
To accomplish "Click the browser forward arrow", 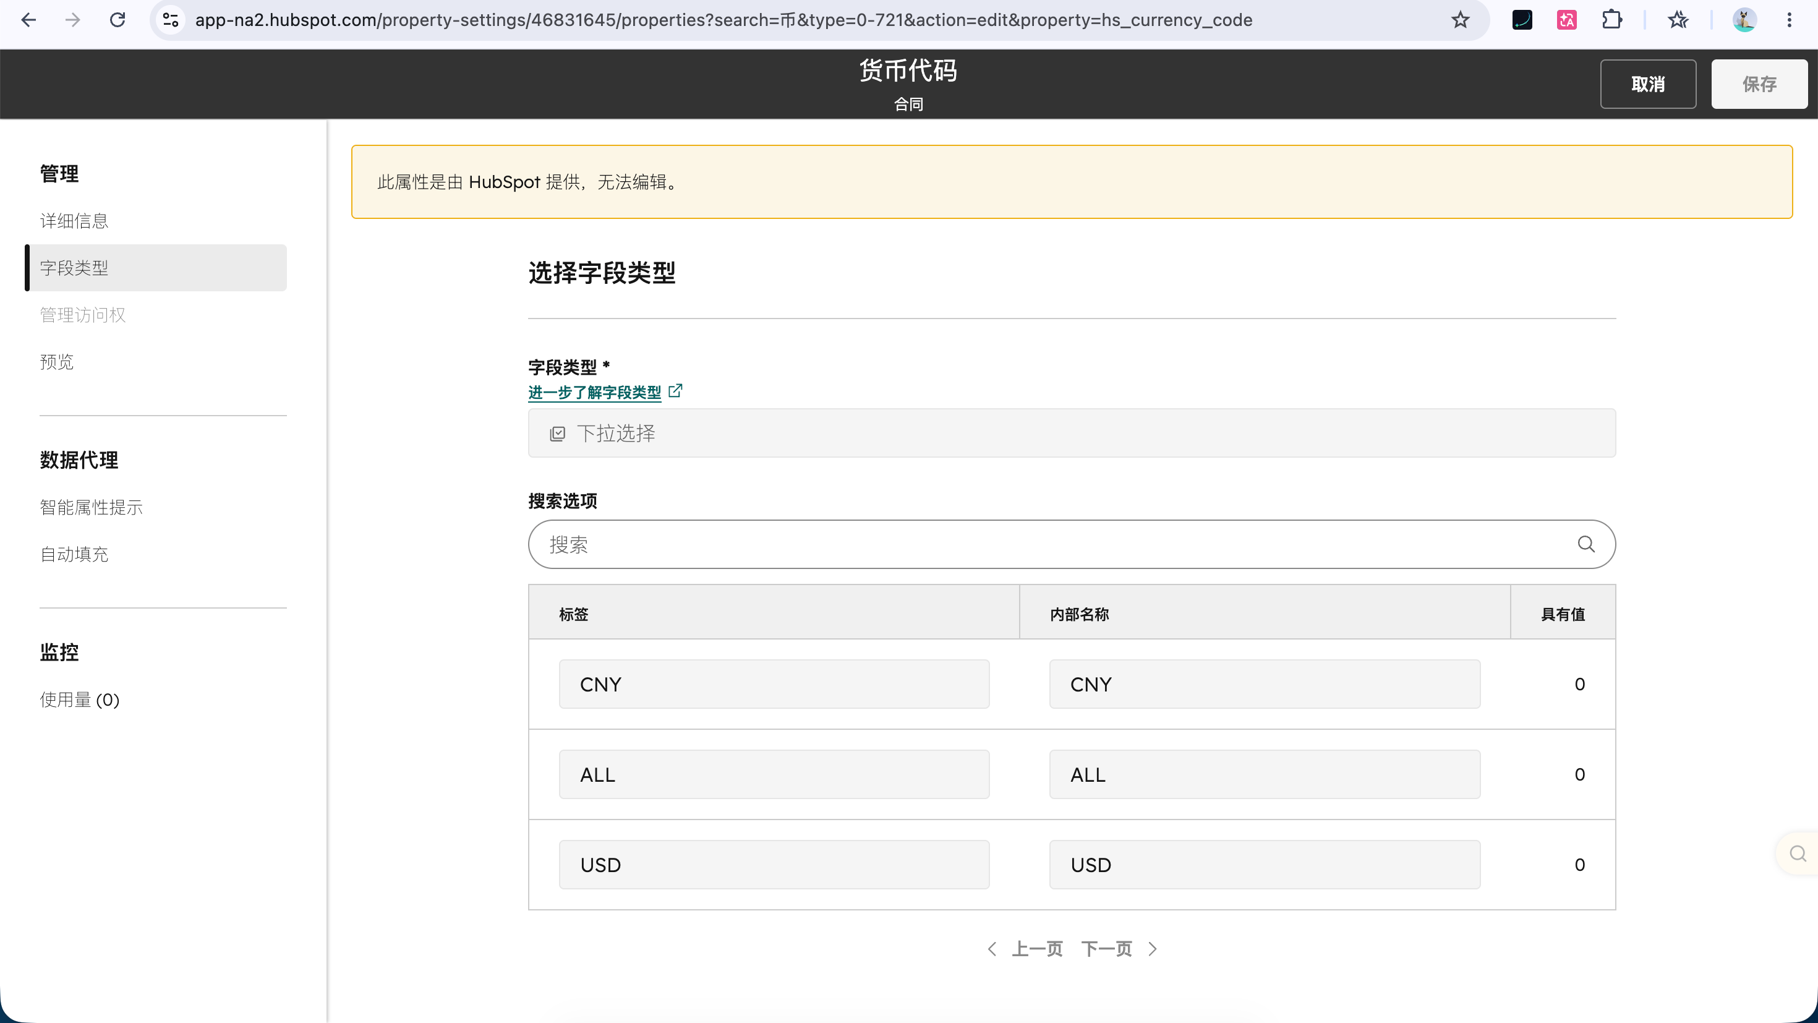I will click(73, 20).
